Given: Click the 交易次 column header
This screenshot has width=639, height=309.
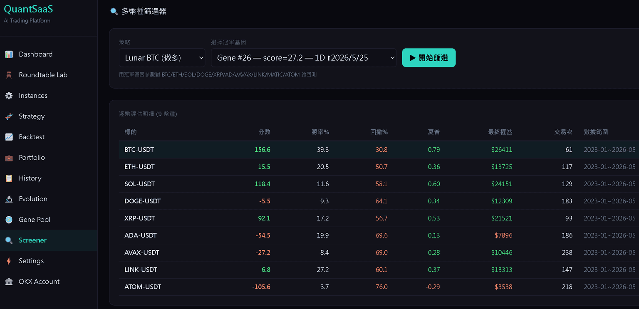Looking at the screenshot, I should (563, 132).
